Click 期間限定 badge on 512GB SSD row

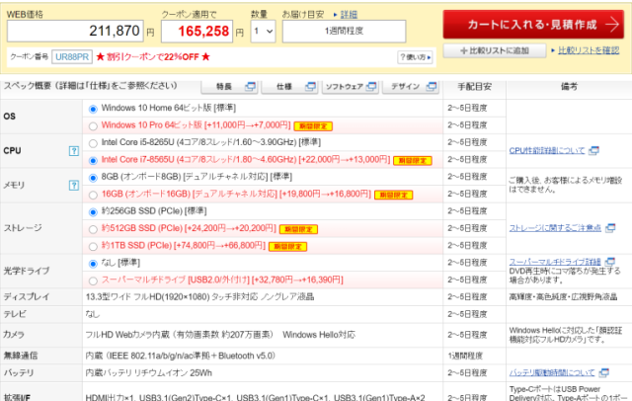click(x=298, y=229)
